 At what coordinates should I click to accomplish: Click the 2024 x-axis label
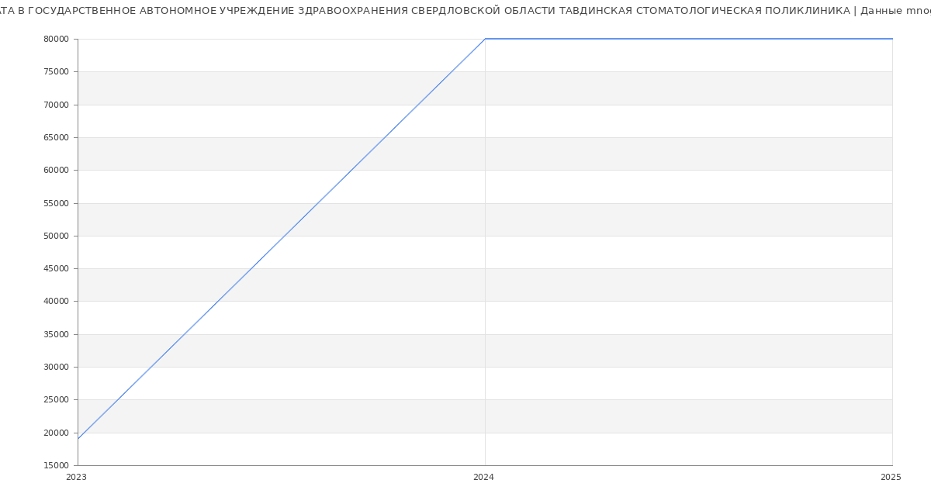click(x=483, y=477)
